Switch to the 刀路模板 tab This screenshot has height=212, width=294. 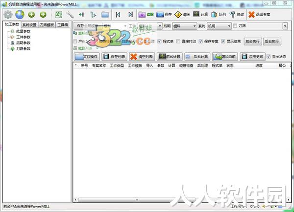[47, 25]
